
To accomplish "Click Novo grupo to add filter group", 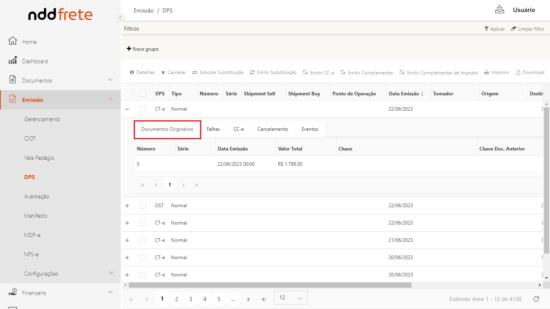I will (143, 49).
